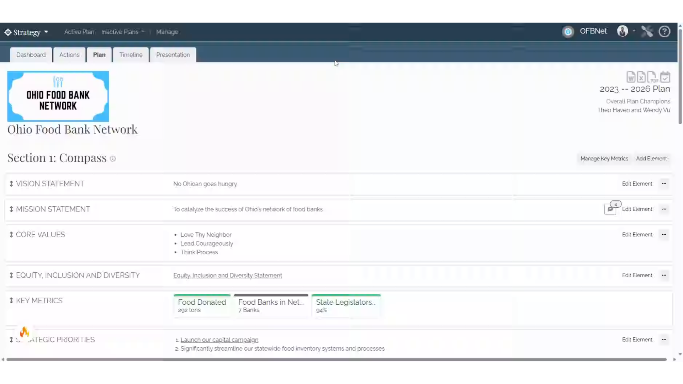Open the Manage menu item
Screen dimensions: 683x384
(x=167, y=32)
